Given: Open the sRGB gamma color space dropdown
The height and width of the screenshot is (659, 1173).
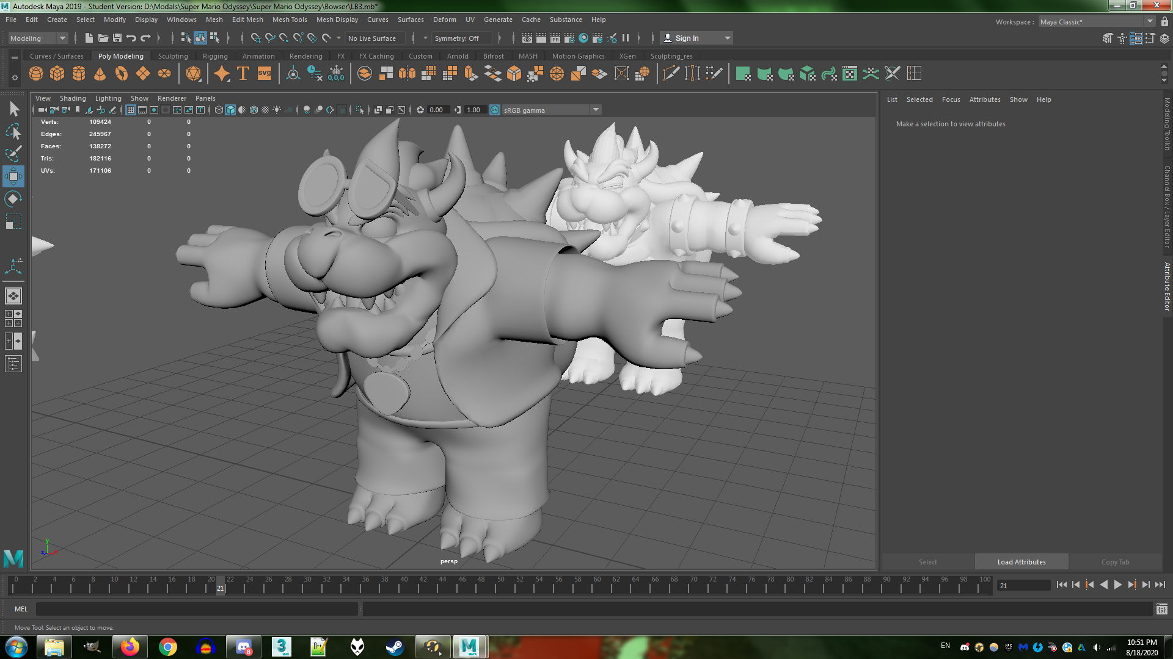Looking at the screenshot, I should click(552, 110).
